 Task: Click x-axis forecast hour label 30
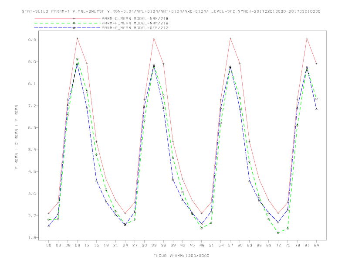pos(144,245)
